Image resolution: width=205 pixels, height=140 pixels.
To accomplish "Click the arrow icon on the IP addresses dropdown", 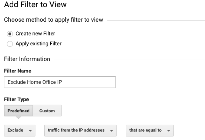I will (x=112, y=131).
